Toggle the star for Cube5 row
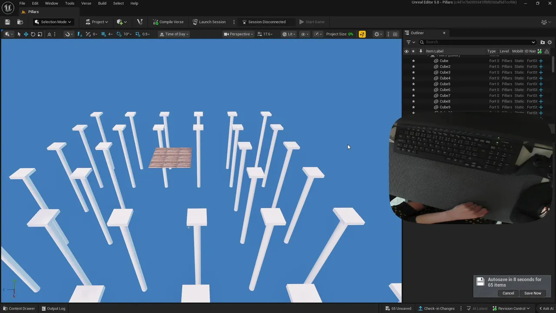Viewport: 556px width, 313px height. pyautogui.click(x=413, y=84)
